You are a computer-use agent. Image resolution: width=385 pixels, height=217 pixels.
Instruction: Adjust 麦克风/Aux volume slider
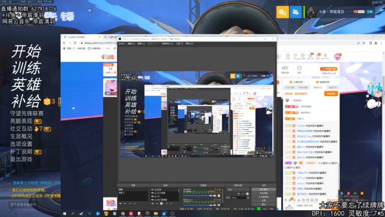click(198, 205)
